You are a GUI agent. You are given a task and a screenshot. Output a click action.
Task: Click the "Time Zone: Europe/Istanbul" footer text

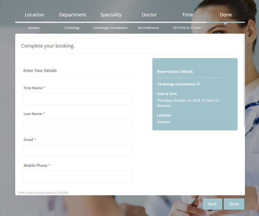(43, 193)
